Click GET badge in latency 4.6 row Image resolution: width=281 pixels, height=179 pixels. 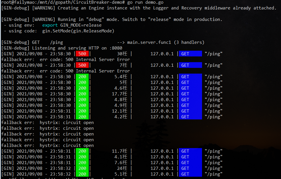point(190,88)
